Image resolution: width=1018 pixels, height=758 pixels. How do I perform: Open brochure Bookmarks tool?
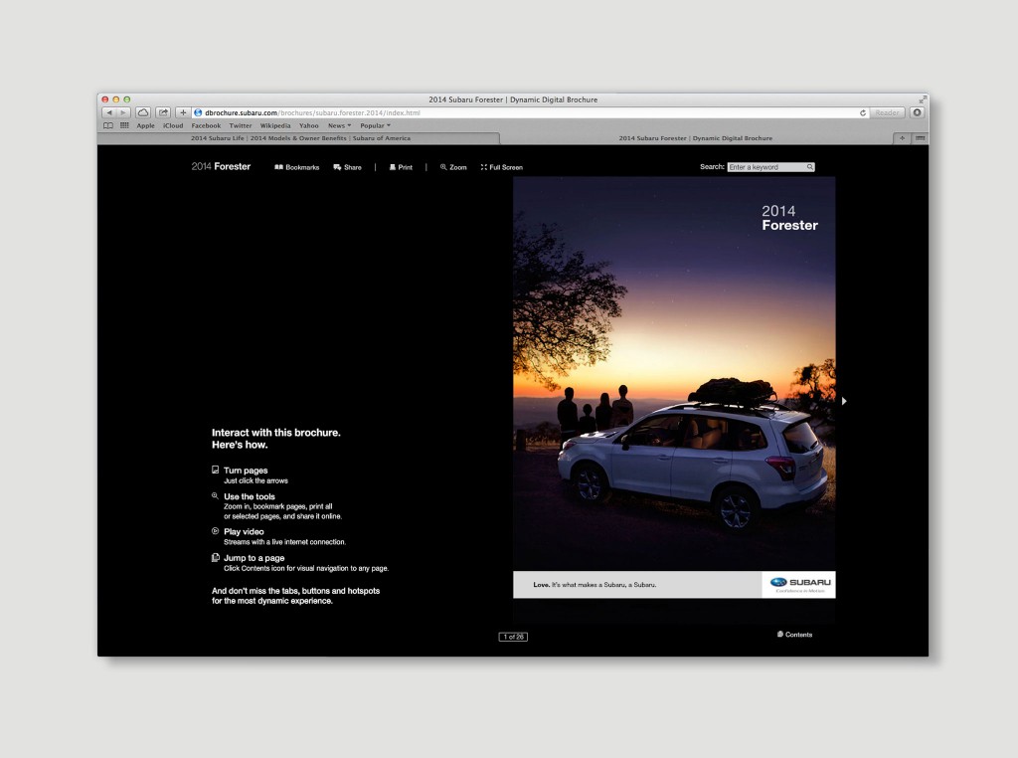pyautogui.click(x=296, y=167)
